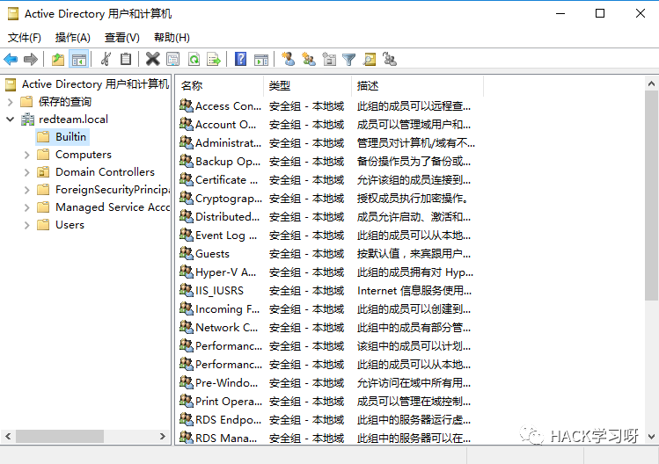Viewport: 659px width, 464px height.
Task: Open the Properties toolbar icon
Action: 172,59
